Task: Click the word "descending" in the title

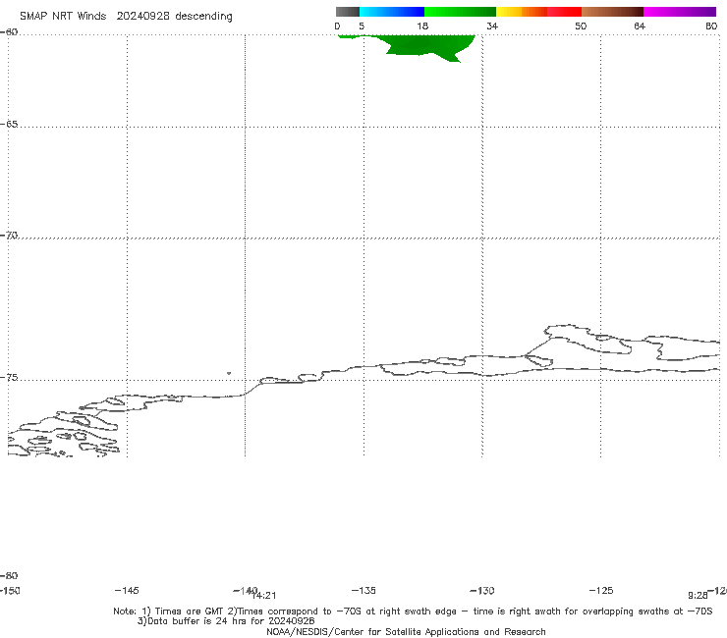Action: [x=204, y=17]
